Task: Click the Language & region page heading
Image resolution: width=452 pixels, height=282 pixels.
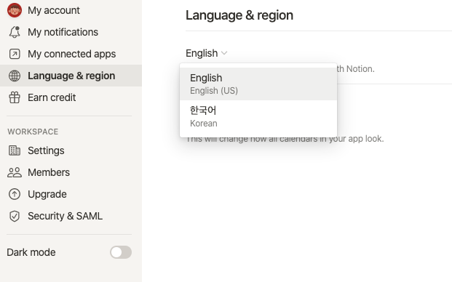Action: coord(239,15)
